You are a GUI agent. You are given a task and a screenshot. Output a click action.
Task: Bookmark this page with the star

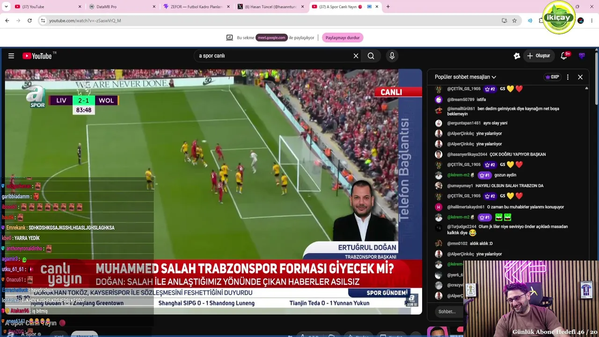click(514, 21)
